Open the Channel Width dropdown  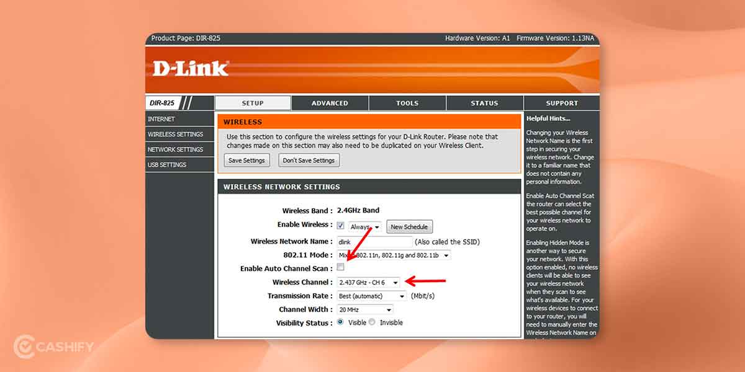(365, 309)
